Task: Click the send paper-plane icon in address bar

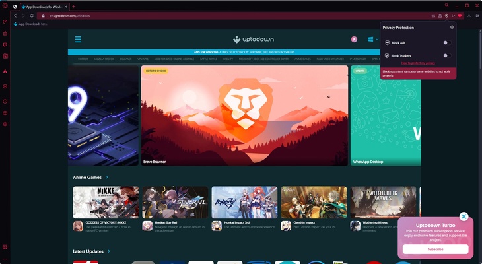Action: [453, 16]
